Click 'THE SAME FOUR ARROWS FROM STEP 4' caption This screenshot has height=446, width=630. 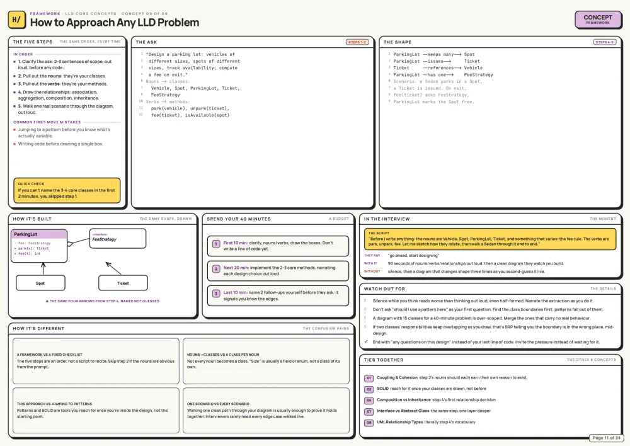pyautogui.click(x=103, y=301)
